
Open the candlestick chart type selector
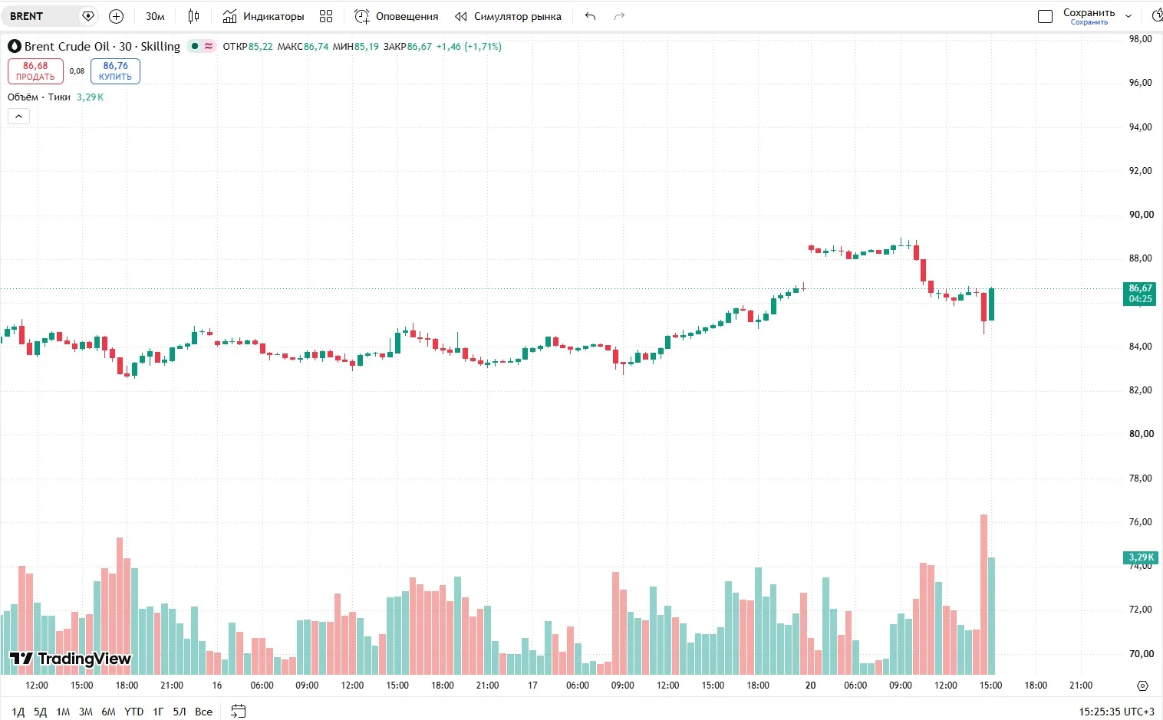(x=193, y=16)
